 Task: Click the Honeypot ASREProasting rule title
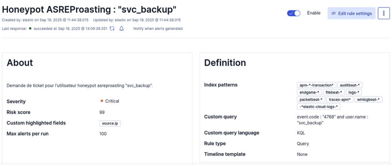coord(89,9)
